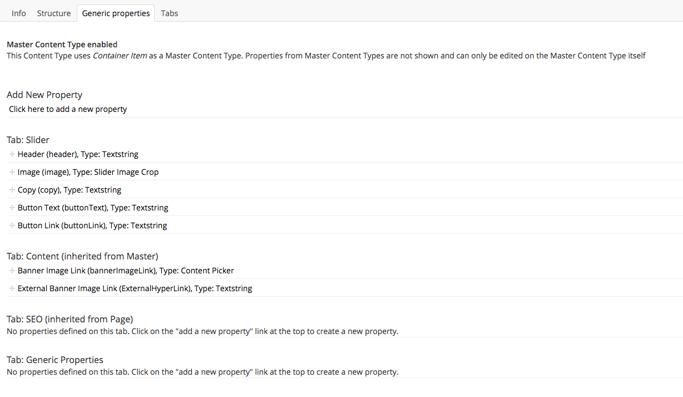Open the Info tab
Screen dimensions: 683x397
[19, 13]
